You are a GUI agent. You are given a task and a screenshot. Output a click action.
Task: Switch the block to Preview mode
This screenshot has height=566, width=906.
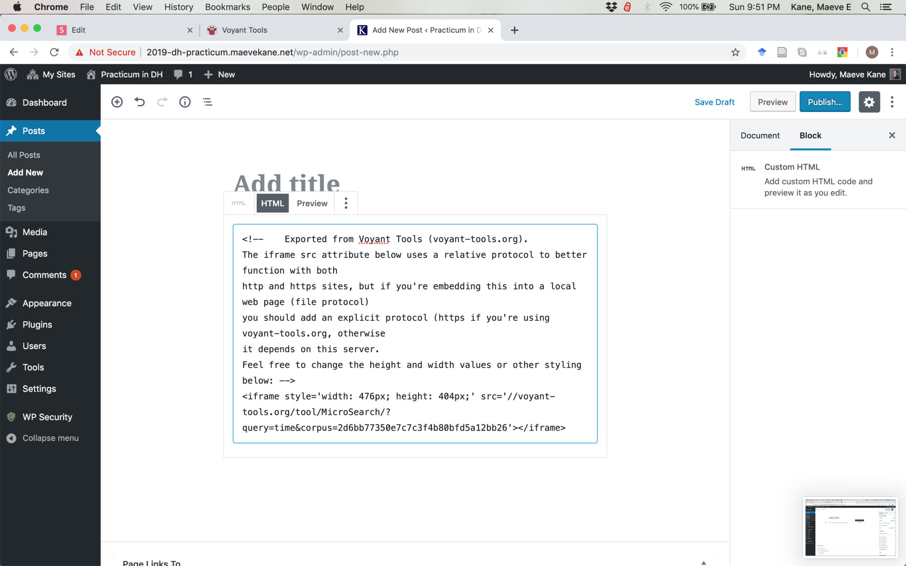312,203
